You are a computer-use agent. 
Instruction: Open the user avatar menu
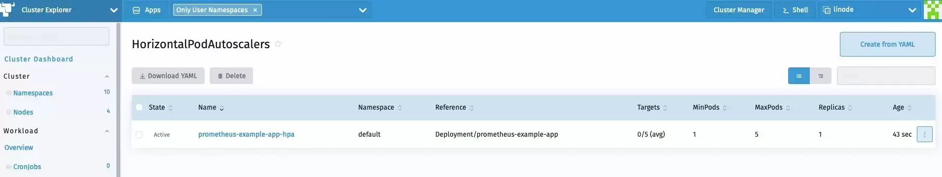(x=932, y=10)
